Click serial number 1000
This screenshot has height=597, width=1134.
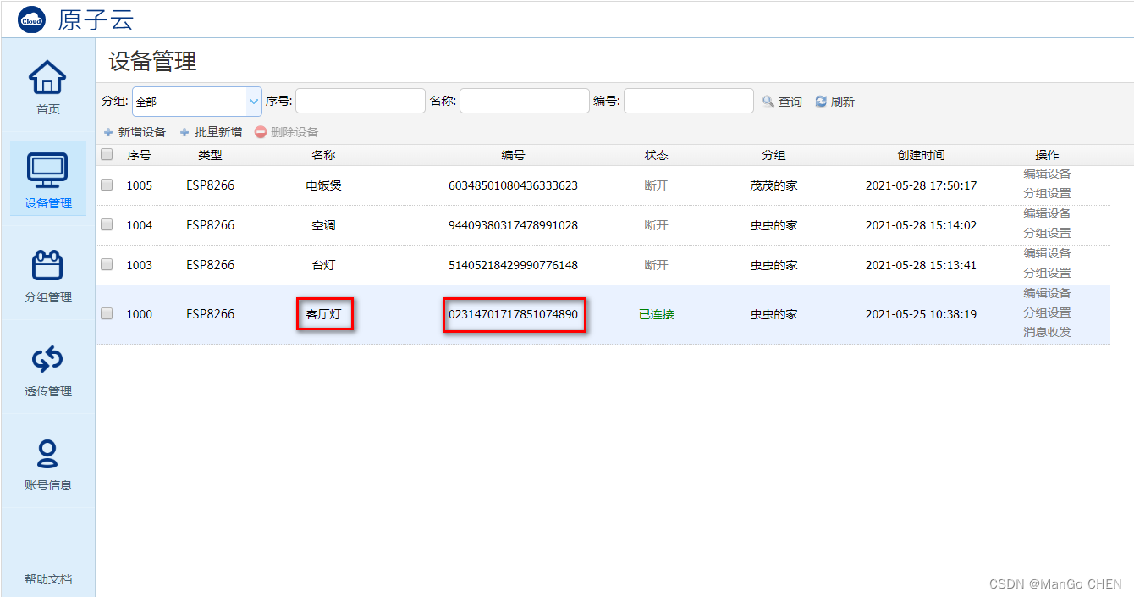140,314
